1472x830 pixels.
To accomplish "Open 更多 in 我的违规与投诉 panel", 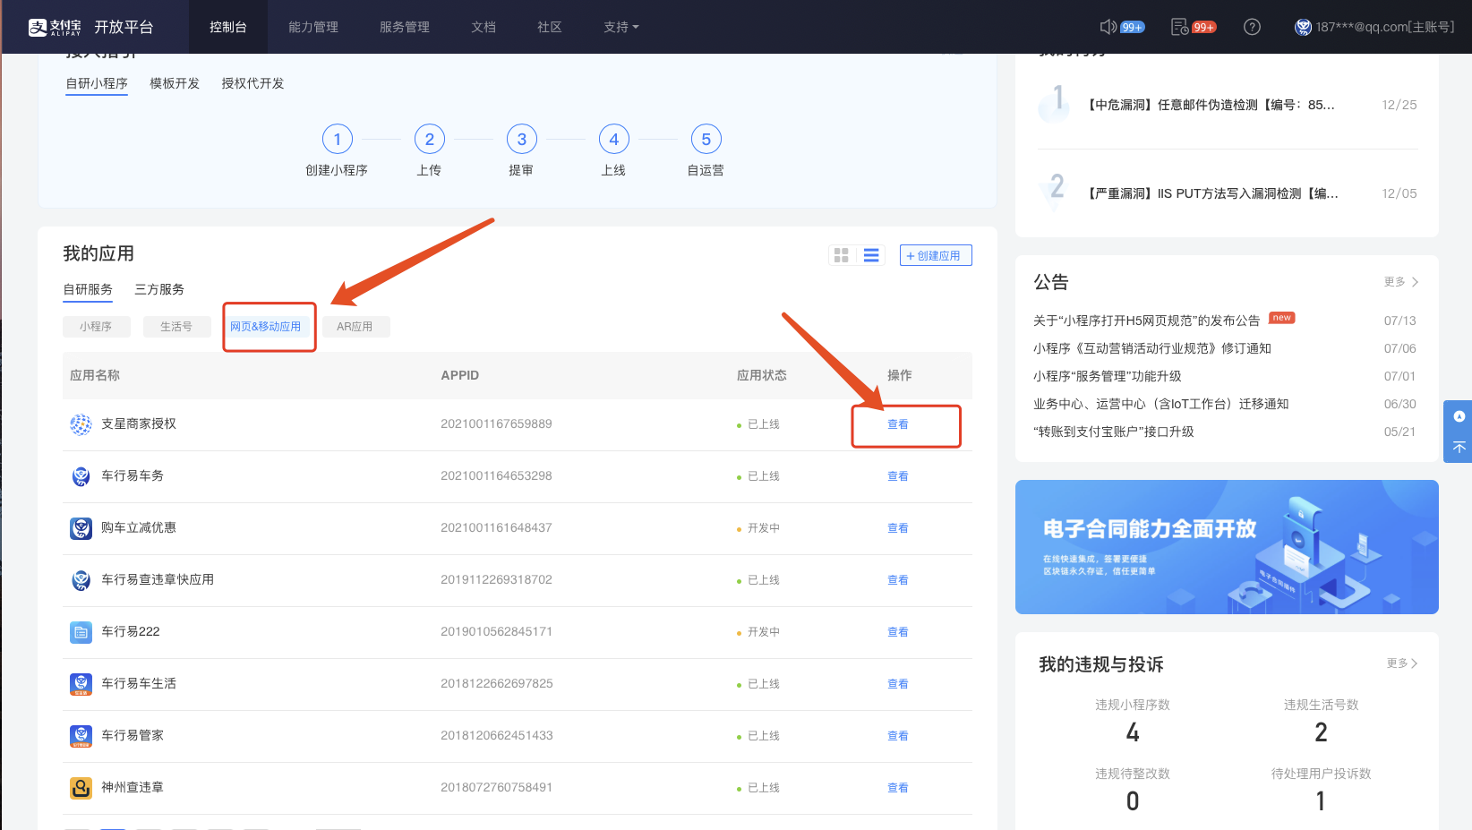I will pyautogui.click(x=1402, y=663).
